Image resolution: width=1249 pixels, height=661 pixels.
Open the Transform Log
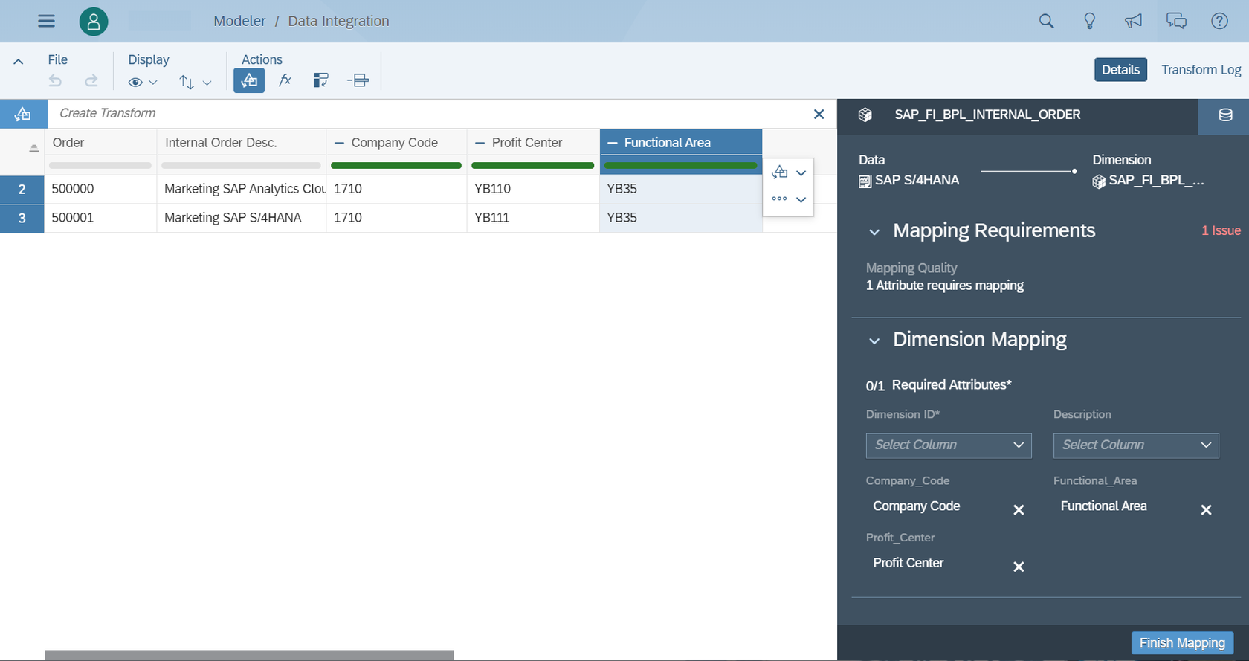coord(1201,69)
